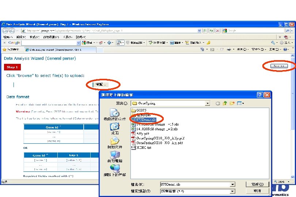Select GeneSpringGX10_WG_Ag.pdf file

[x=157, y=143]
